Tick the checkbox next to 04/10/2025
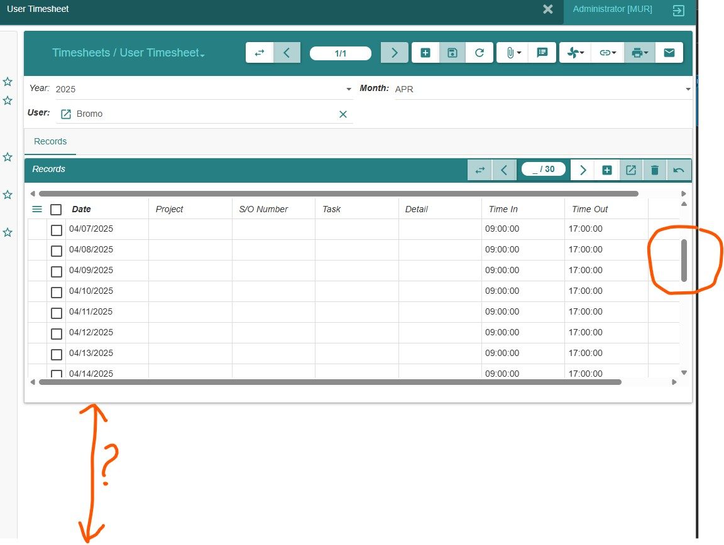Screen dimensions: 724x545 click(57, 292)
